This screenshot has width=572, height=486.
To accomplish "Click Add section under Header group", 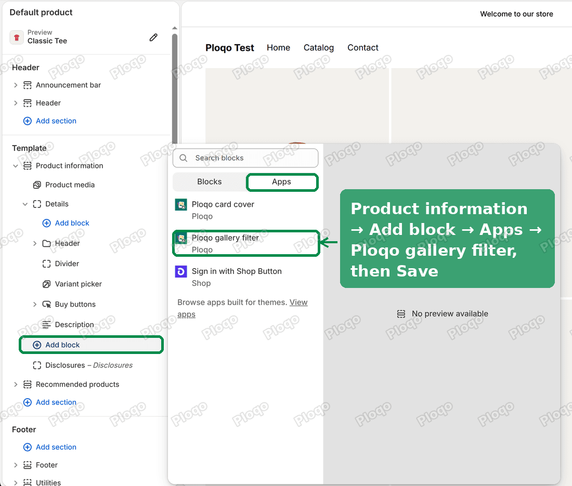I will click(56, 121).
